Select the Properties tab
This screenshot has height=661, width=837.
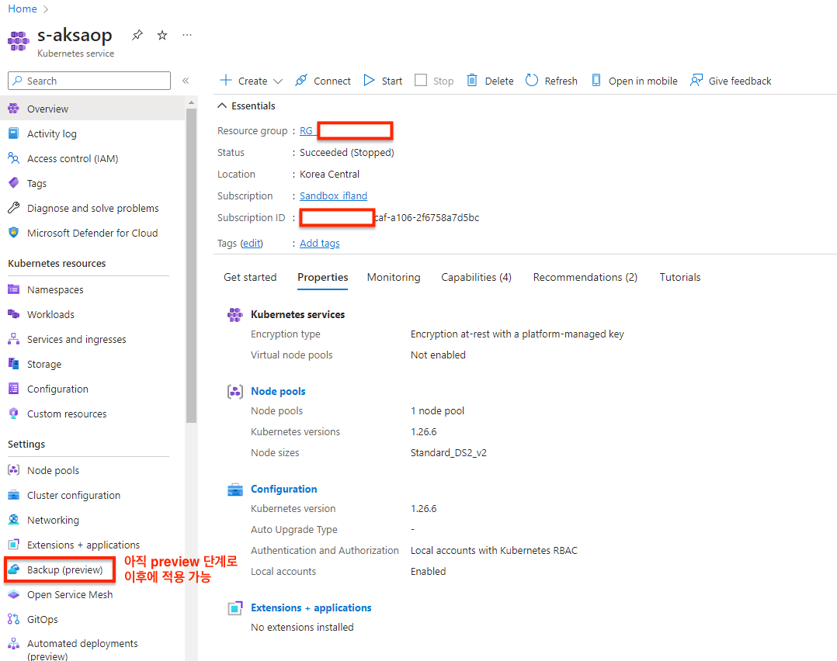pyautogui.click(x=322, y=278)
